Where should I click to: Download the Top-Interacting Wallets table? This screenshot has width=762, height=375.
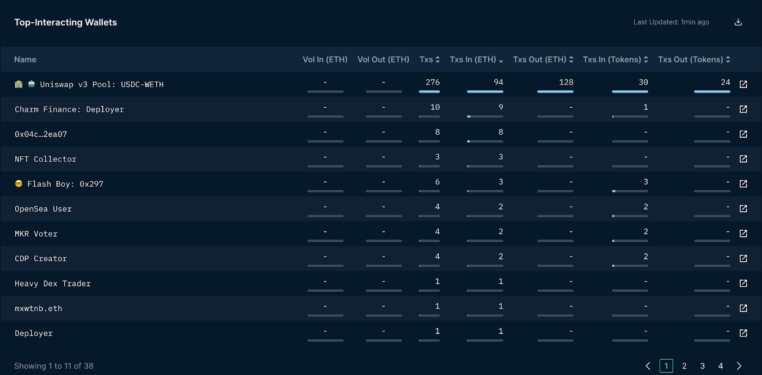point(738,22)
